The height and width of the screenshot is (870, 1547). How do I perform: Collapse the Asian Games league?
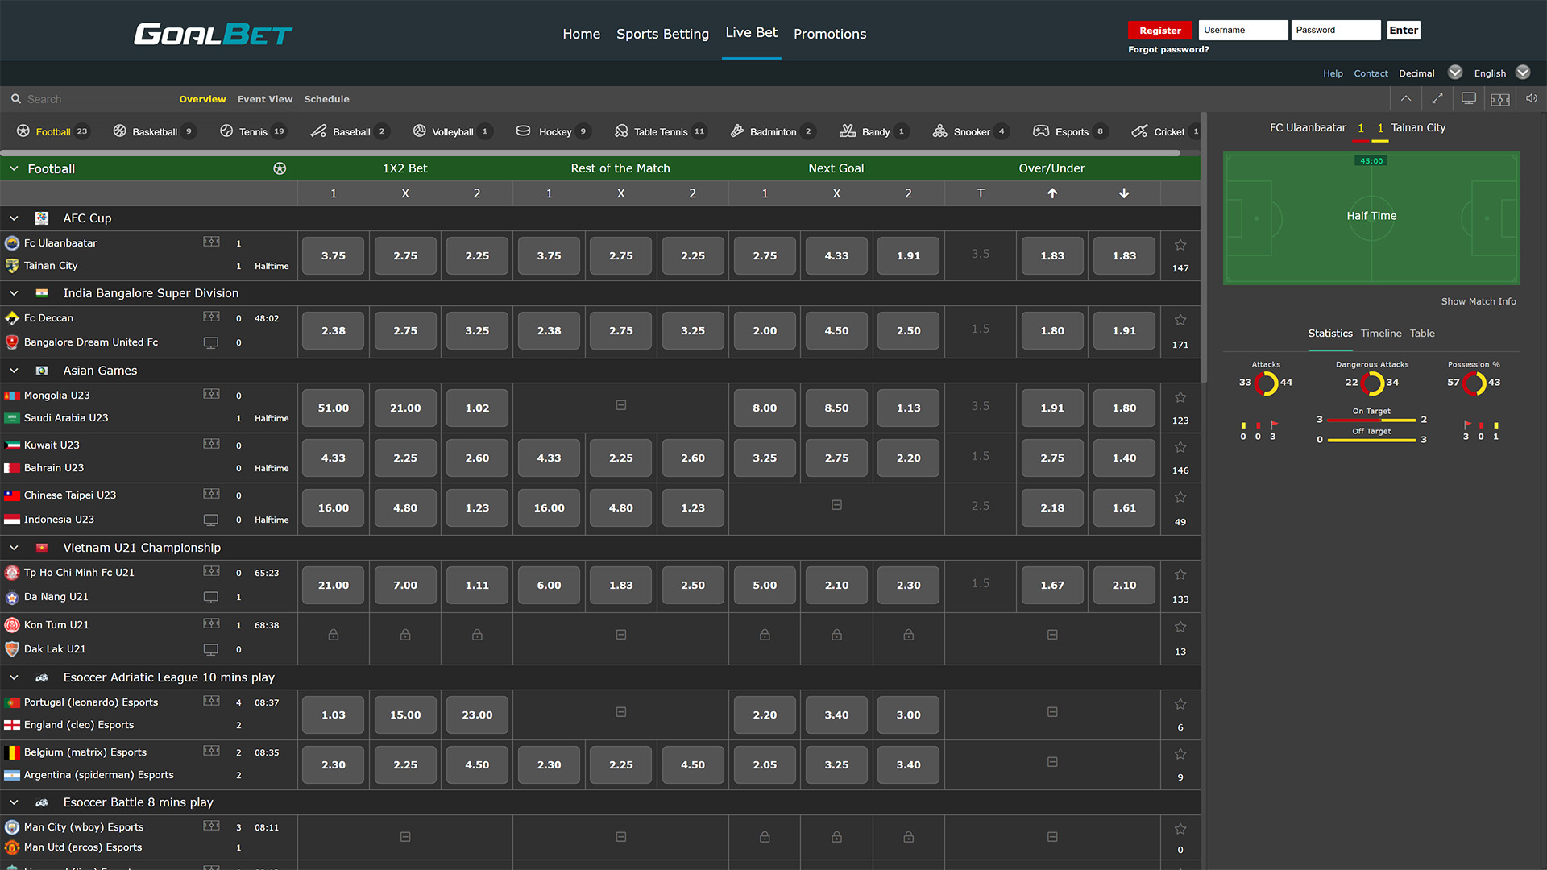14,371
